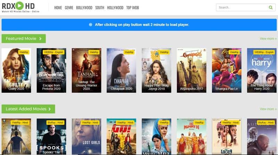
Task: Click the info icon in blue banner
Action: pyautogui.click(x=90, y=25)
